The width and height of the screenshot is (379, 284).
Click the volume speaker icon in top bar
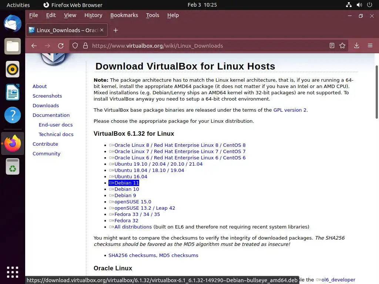359,5
